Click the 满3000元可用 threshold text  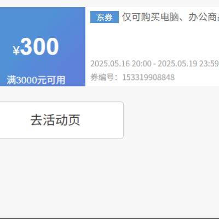36,80
